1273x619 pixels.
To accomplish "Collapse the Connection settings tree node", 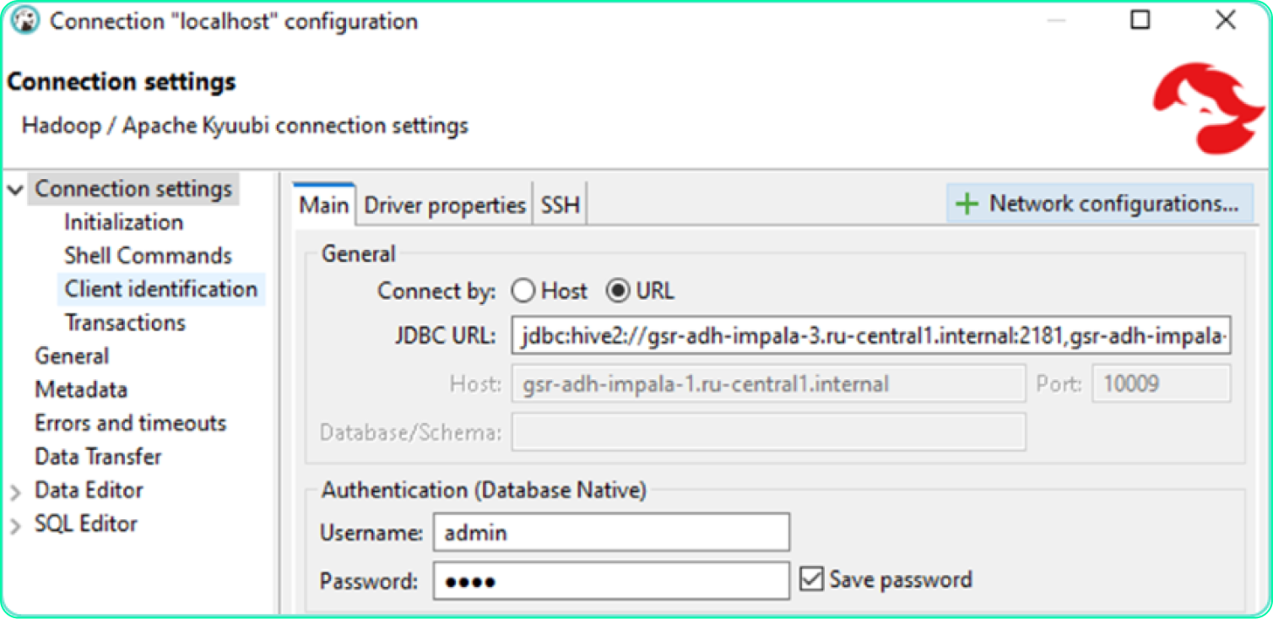I will coord(15,189).
